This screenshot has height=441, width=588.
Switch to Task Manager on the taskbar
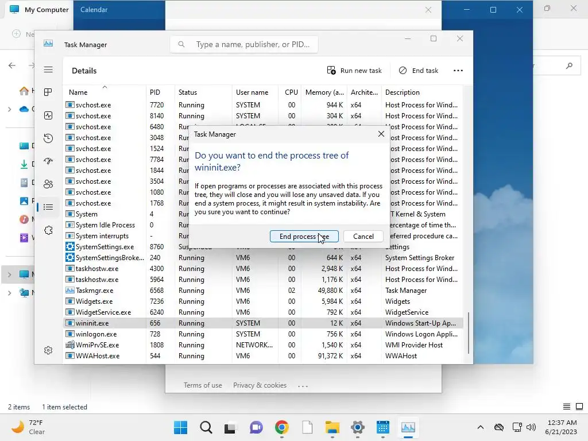tap(408, 427)
